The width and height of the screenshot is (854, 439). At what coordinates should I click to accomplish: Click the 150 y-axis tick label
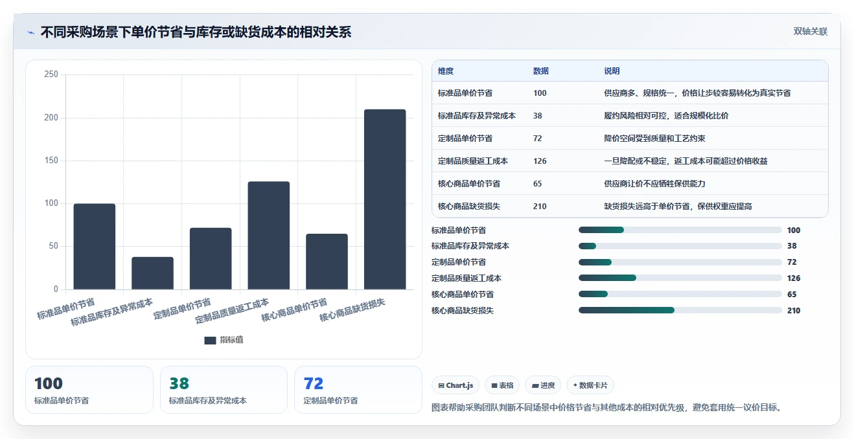click(51, 161)
